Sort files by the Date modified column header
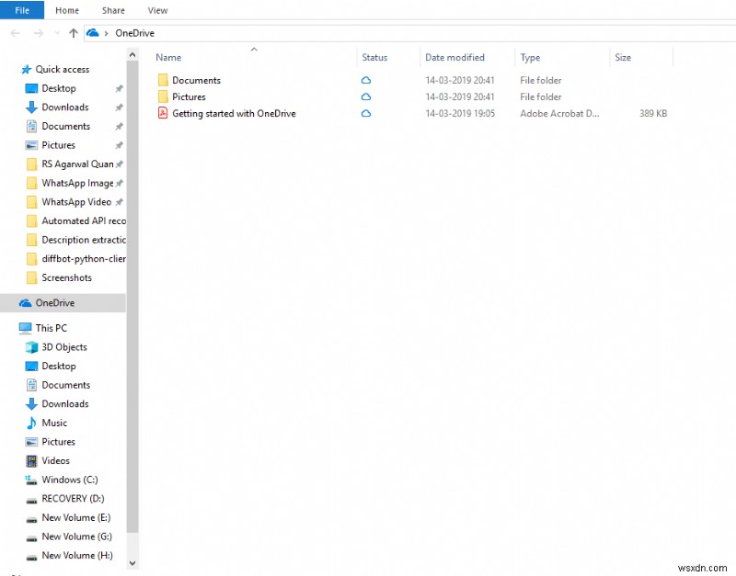This screenshot has height=576, width=736. [x=455, y=57]
